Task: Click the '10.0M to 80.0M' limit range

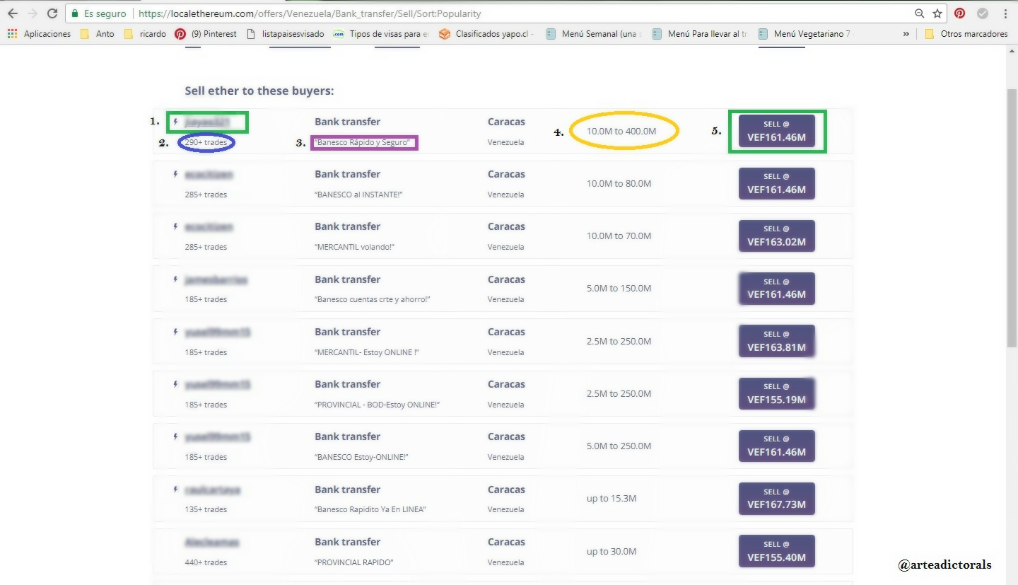Action: pos(619,183)
